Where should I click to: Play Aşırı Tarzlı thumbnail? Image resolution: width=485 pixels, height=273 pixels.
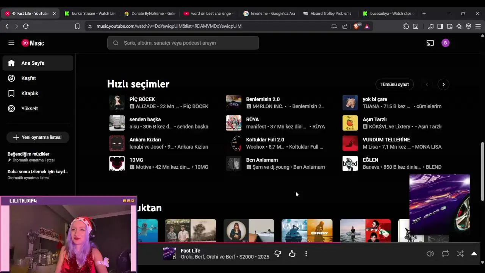pyautogui.click(x=350, y=123)
